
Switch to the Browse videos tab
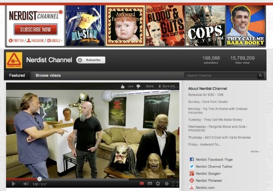click(x=48, y=76)
